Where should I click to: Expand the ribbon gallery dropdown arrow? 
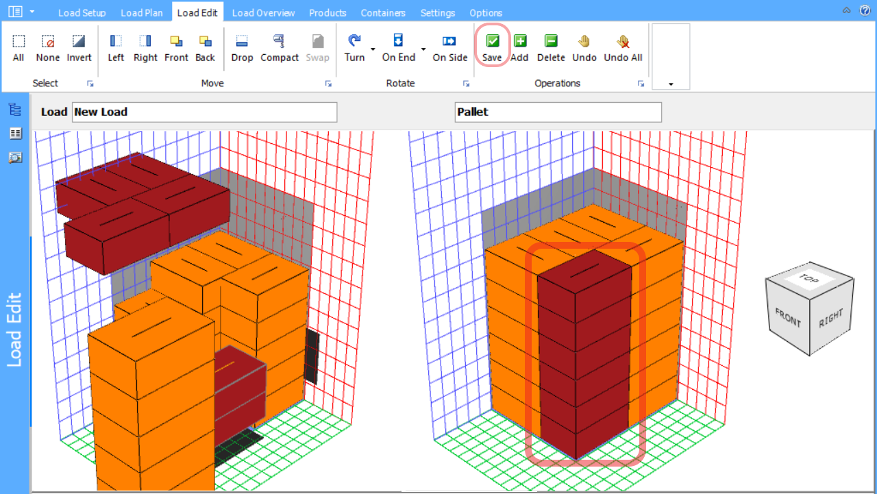(x=670, y=84)
